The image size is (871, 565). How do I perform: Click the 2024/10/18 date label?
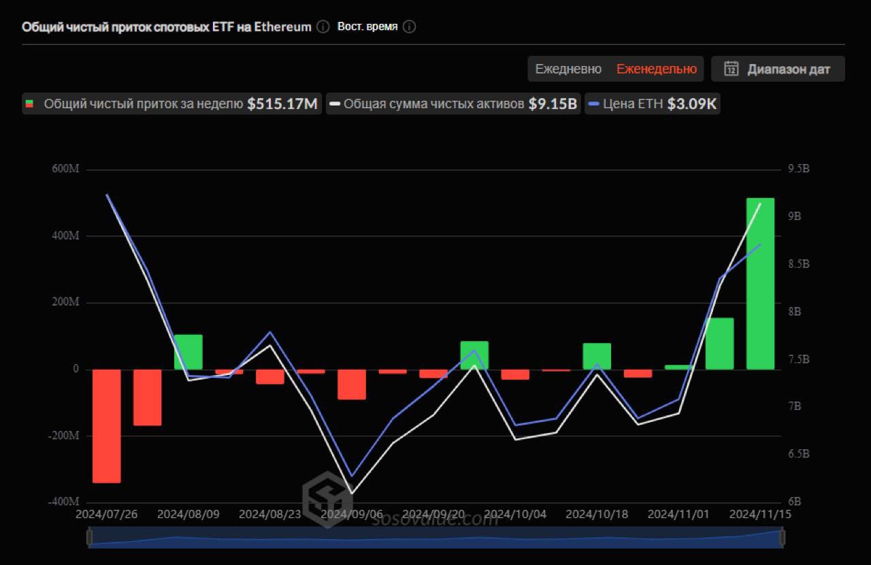pyautogui.click(x=597, y=514)
